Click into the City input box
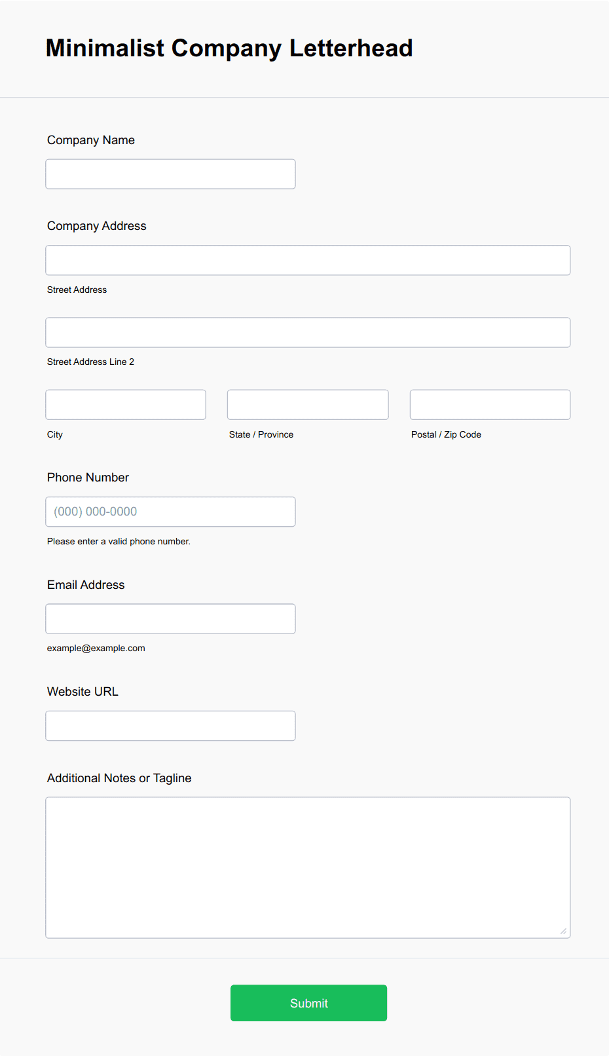 pyautogui.click(x=126, y=405)
